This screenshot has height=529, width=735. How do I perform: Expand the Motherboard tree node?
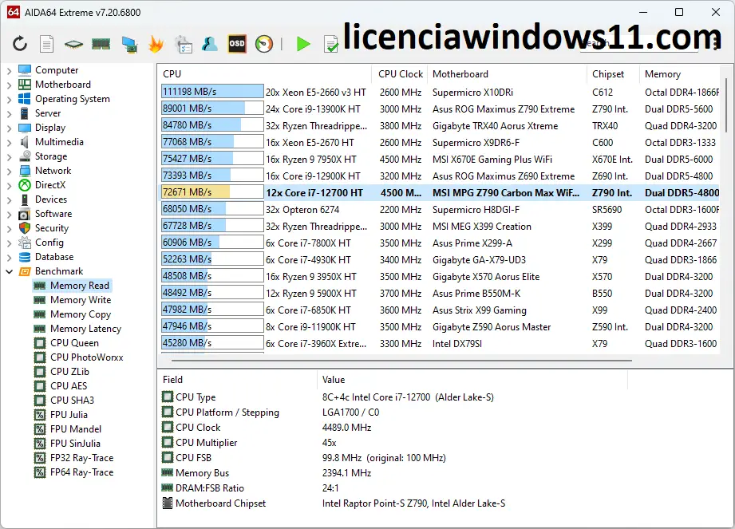point(10,85)
